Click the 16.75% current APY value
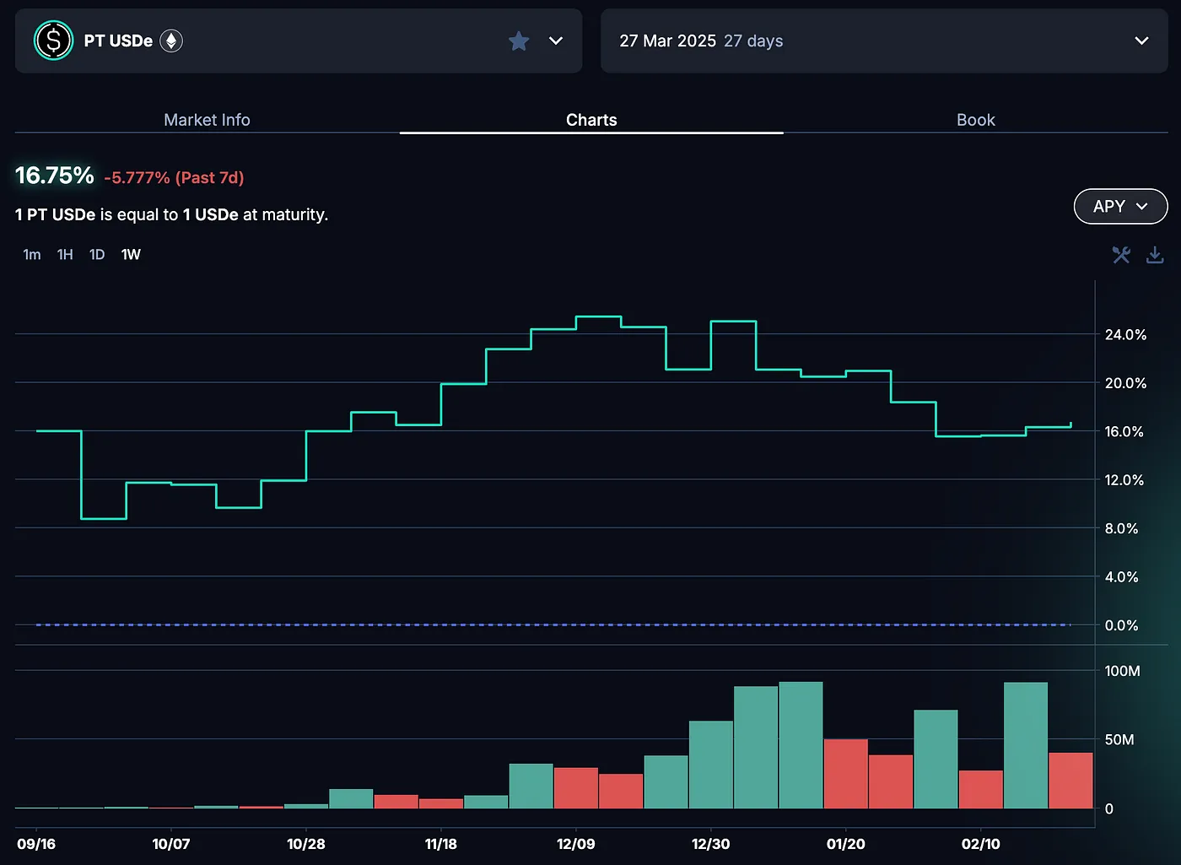Screen dimensions: 1181x865 tap(55, 176)
